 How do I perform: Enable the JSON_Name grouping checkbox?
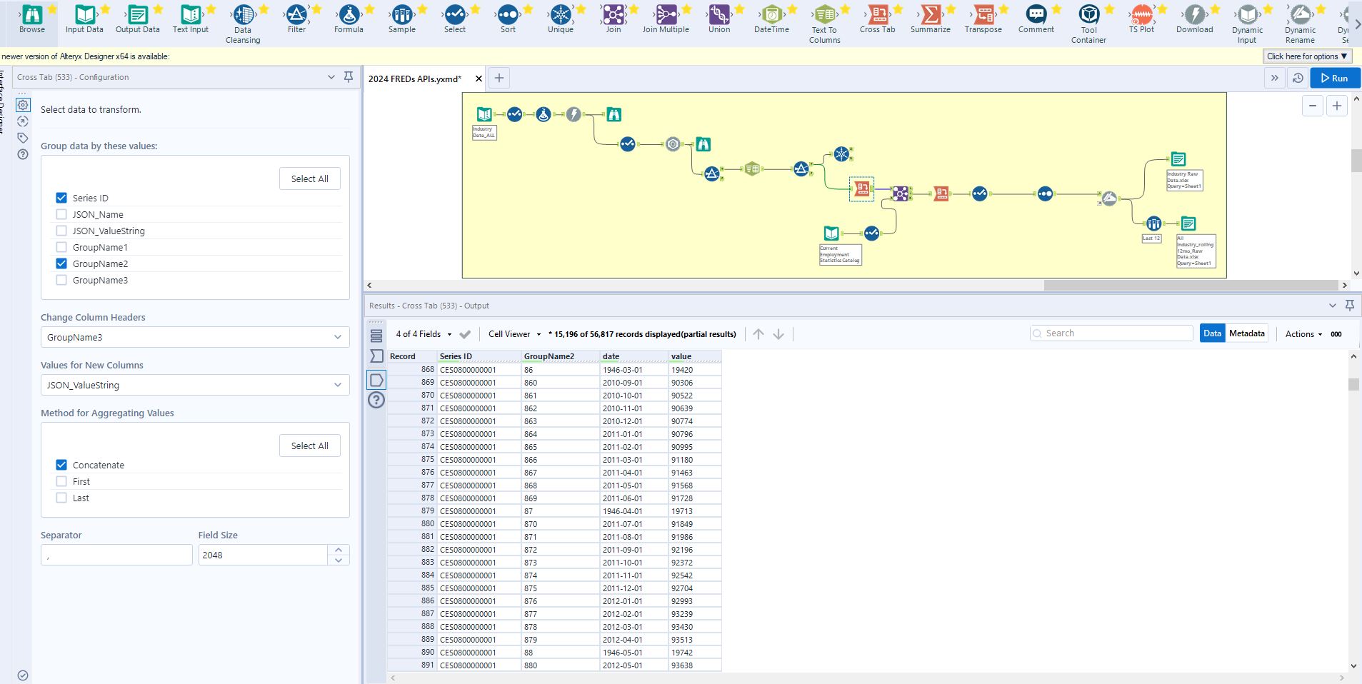click(x=61, y=213)
